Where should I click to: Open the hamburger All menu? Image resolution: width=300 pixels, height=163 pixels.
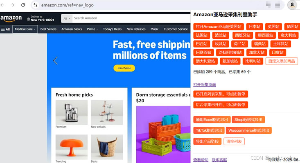[x=5, y=29]
